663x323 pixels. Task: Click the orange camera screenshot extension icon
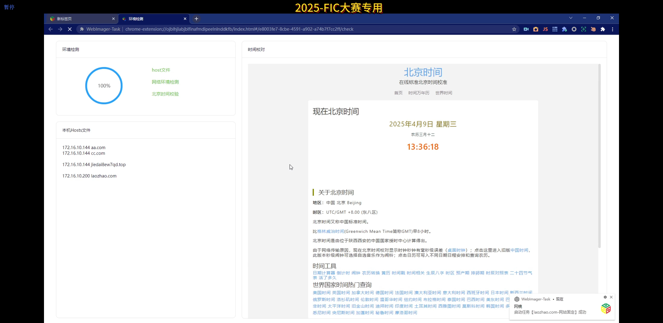(536, 29)
